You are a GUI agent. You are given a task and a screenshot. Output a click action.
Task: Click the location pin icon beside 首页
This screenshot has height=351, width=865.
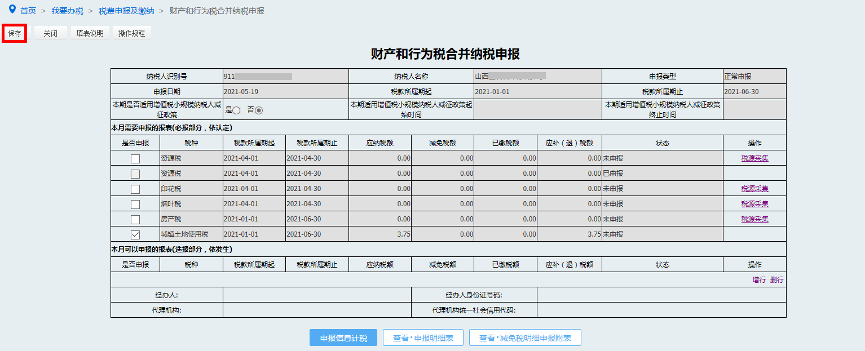point(12,10)
